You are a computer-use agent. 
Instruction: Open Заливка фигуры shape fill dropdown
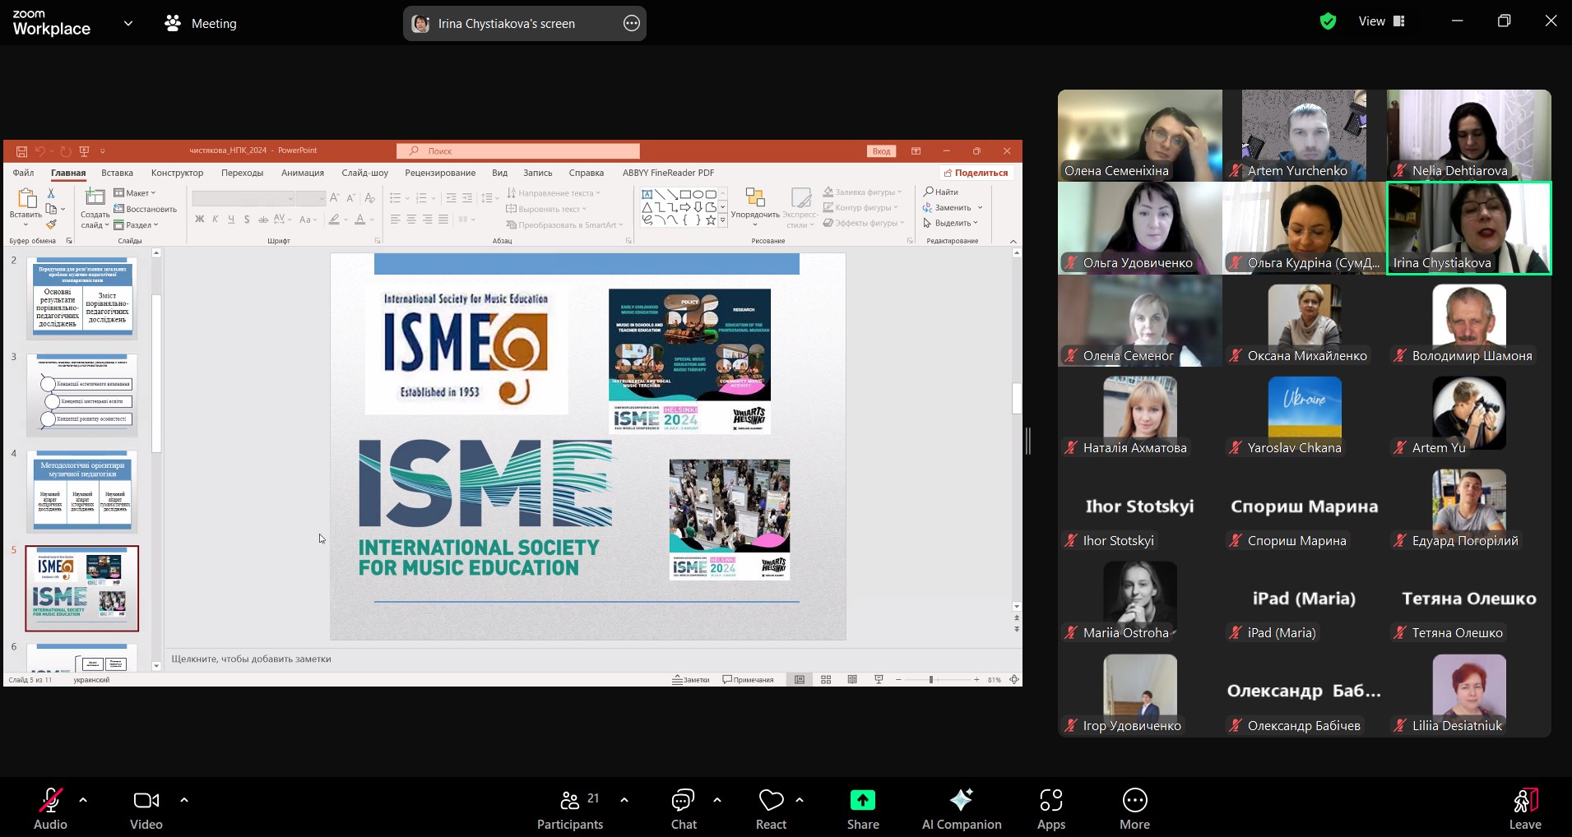[x=863, y=192]
